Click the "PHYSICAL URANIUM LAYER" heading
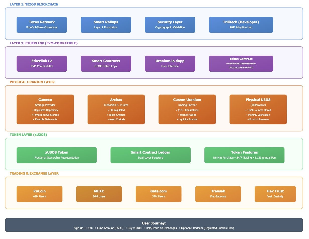Screen dimensions: 309x239 32,82
